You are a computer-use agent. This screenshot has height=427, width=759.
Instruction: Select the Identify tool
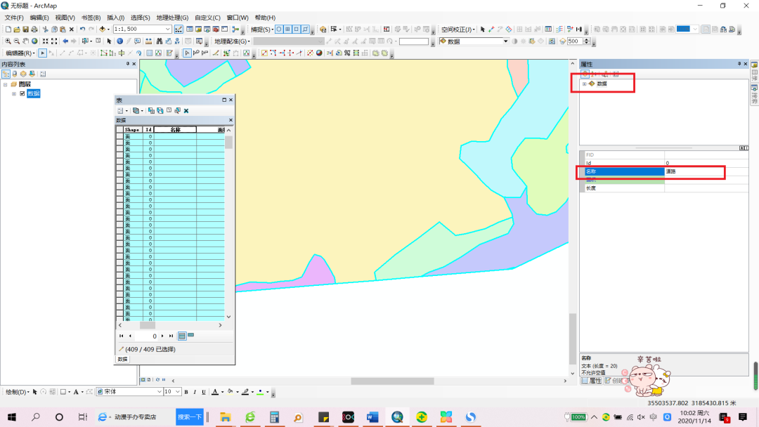point(119,41)
